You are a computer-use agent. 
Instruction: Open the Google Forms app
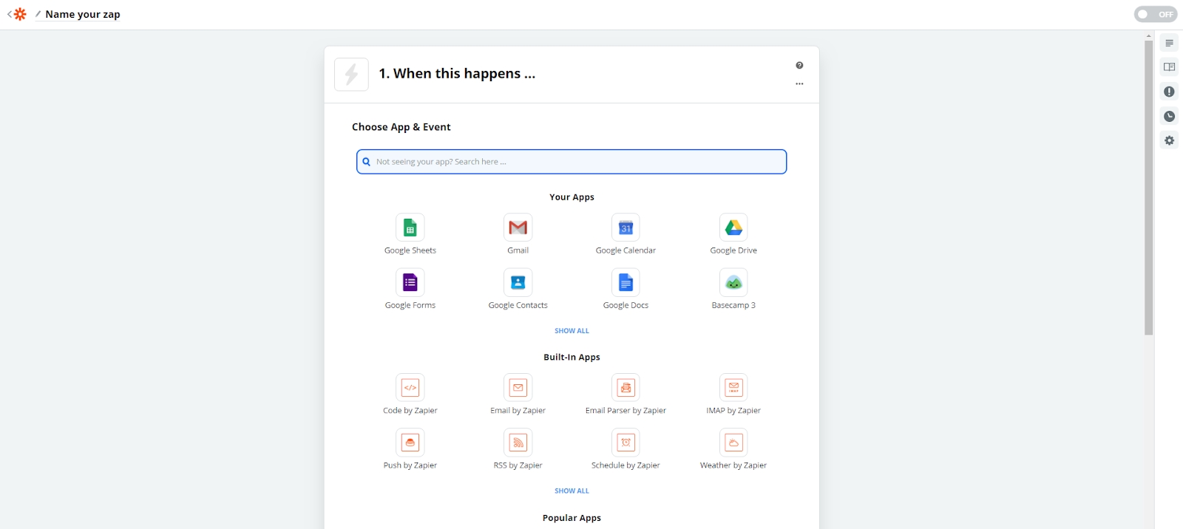(410, 282)
